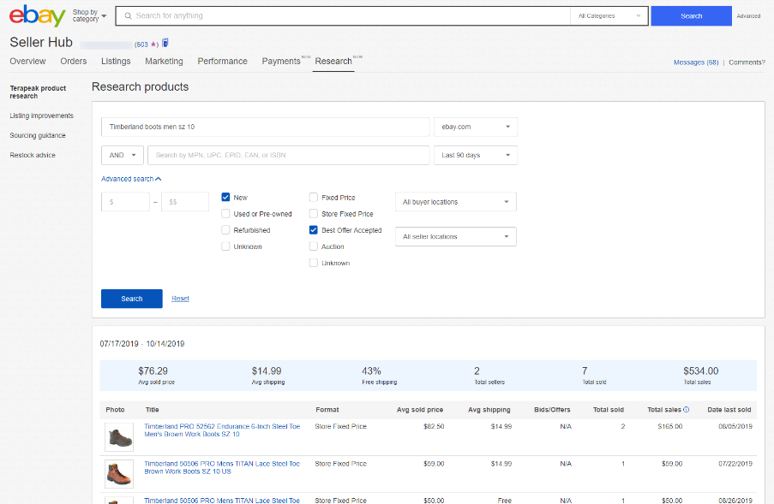Check the Refurbished checkbox
This screenshot has width=774, height=504.
(x=226, y=229)
